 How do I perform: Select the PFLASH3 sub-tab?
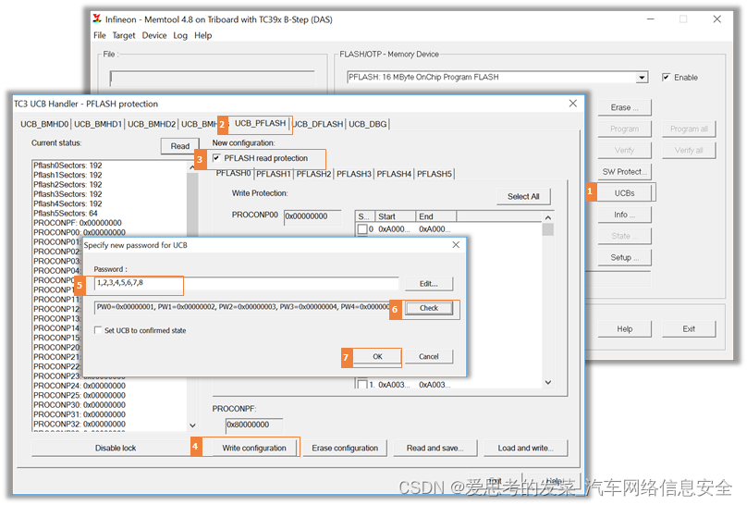353,174
